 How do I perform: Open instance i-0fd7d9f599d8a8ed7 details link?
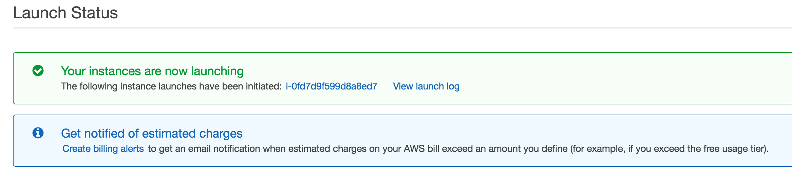click(332, 86)
